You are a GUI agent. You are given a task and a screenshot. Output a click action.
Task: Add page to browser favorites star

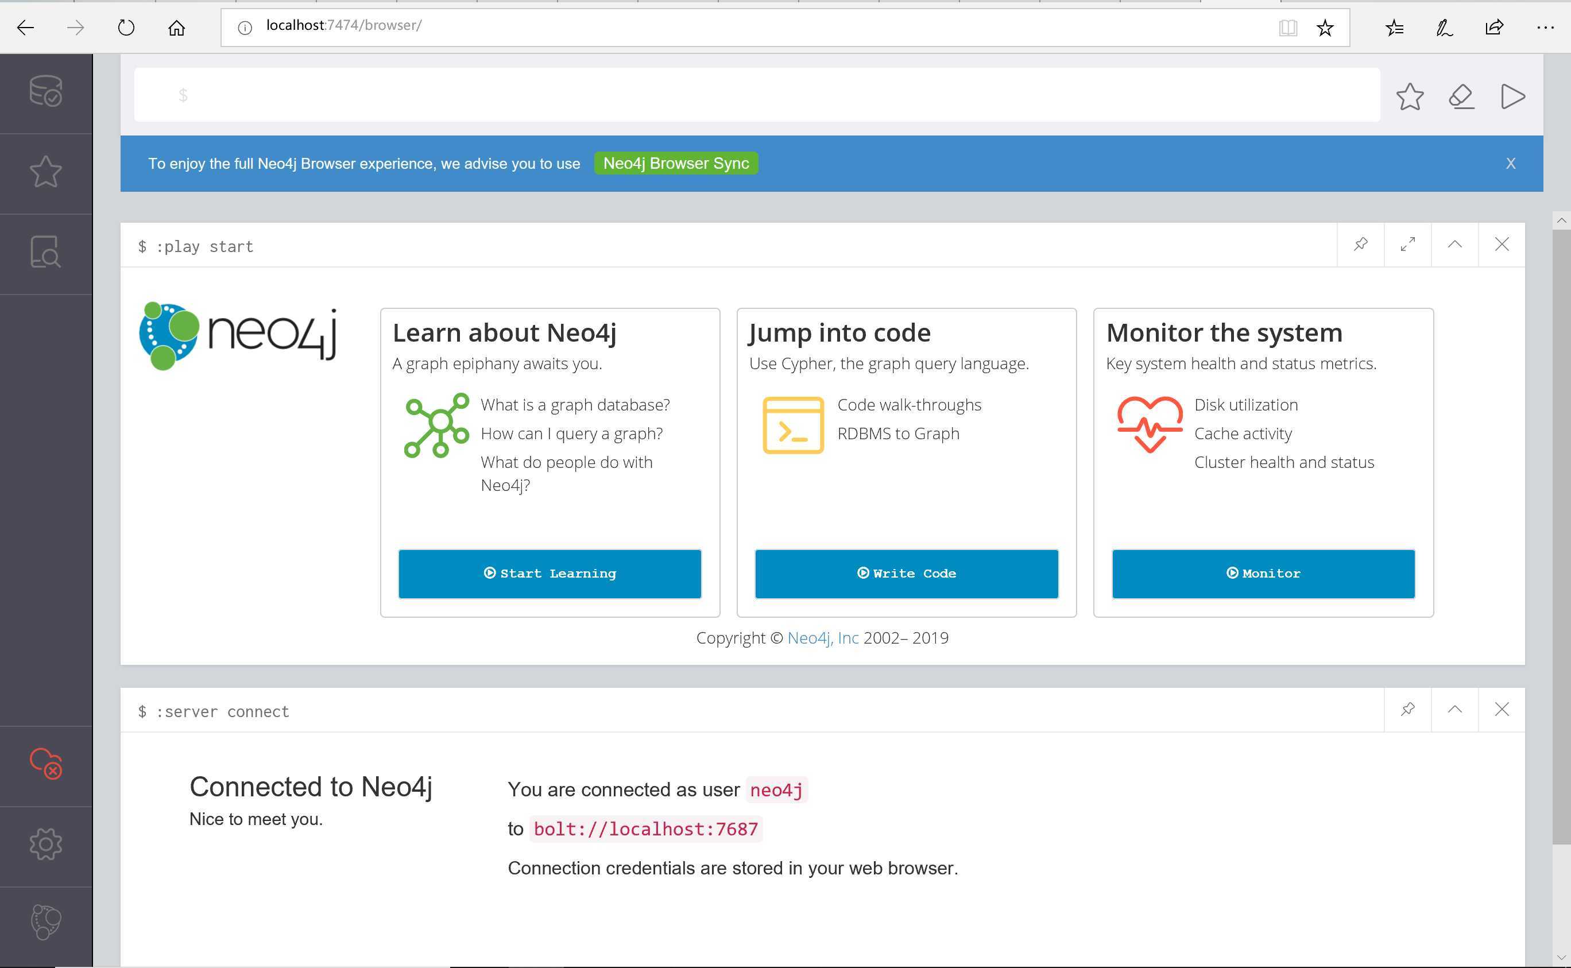click(1325, 28)
